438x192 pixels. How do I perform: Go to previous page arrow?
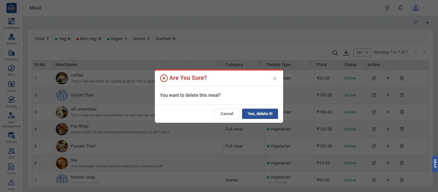416,53
